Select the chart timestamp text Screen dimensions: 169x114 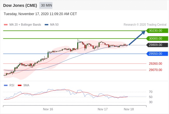[x=40, y=14]
